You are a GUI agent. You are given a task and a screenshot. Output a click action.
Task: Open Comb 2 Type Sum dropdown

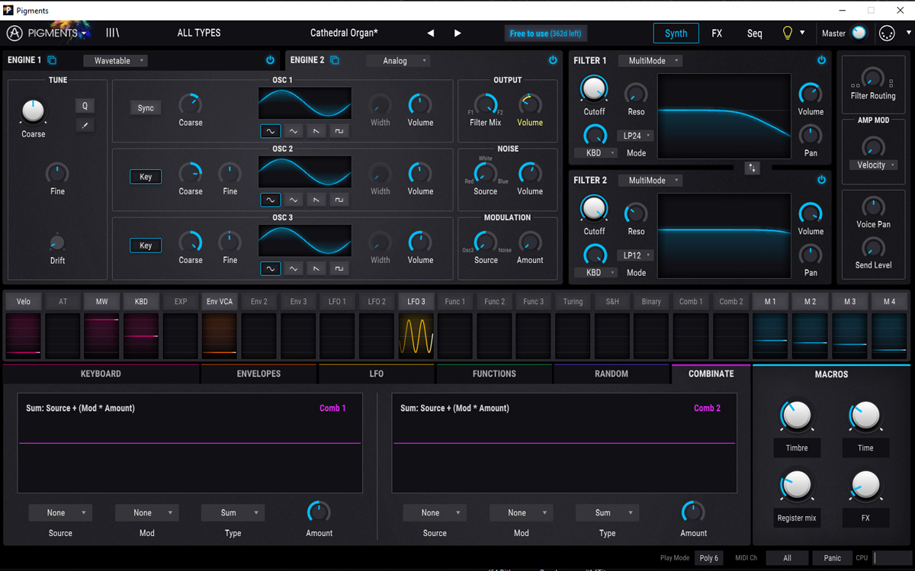607,513
